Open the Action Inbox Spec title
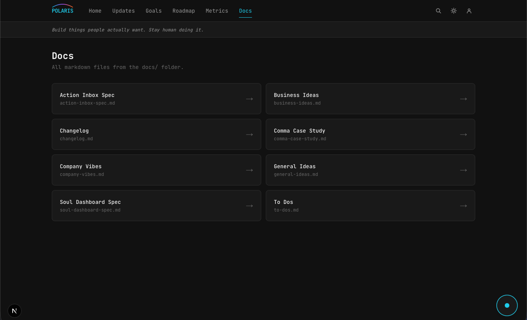This screenshot has height=320, width=527. (x=87, y=95)
